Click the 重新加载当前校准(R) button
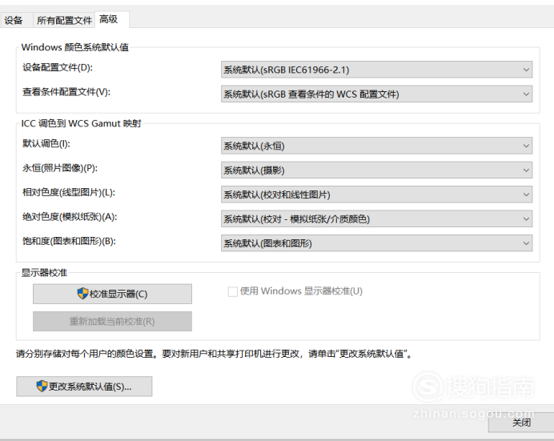This screenshot has width=554, height=441. tap(112, 321)
